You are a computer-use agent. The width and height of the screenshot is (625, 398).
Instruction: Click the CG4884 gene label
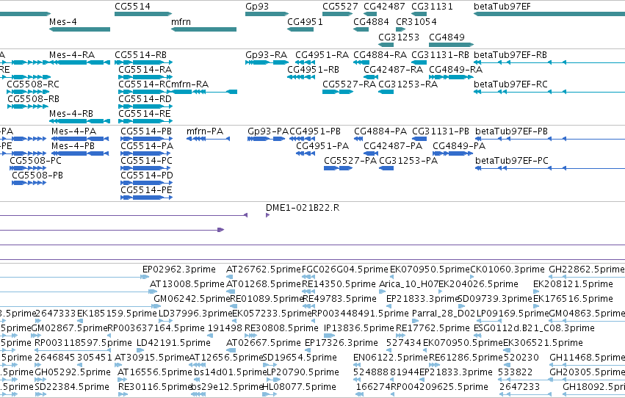pos(371,21)
